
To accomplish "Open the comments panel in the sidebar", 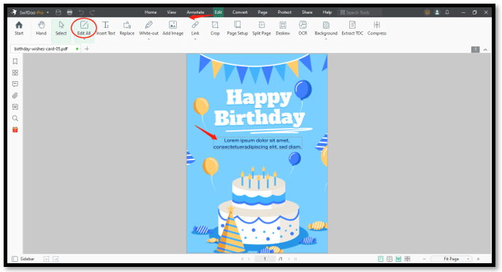I will click(15, 84).
